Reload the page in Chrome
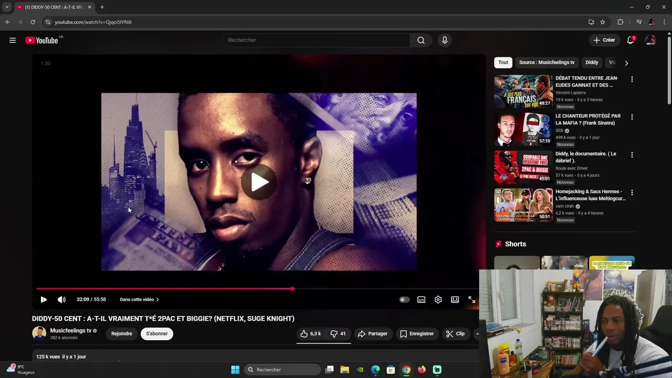Viewport: 672px width, 378px height. (x=33, y=22)
